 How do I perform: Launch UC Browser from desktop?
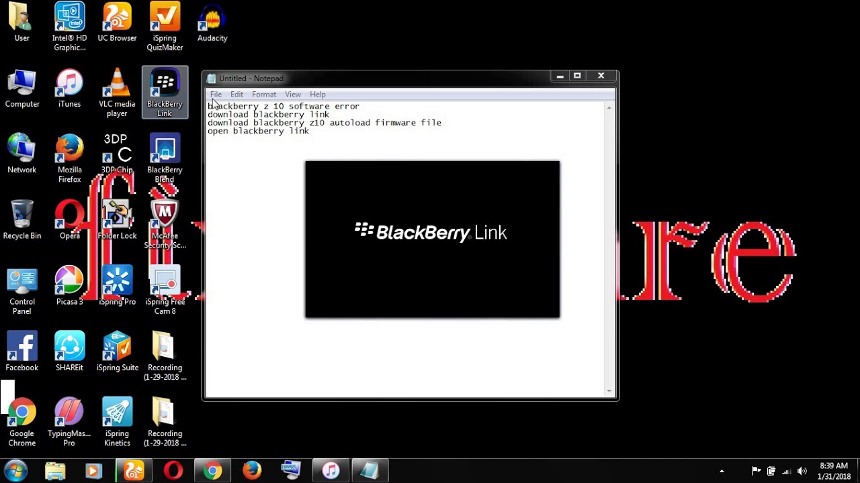(x=117, y=23)
